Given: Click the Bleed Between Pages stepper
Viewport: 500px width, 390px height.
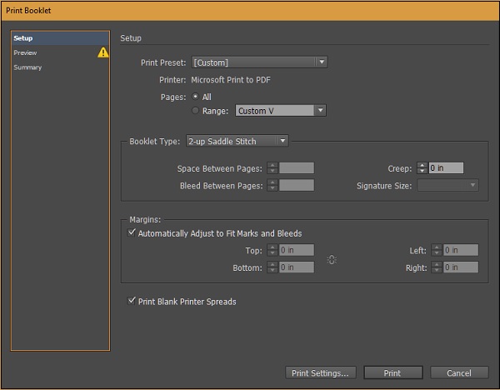Looking at the screenshot, I should (272, 185).
